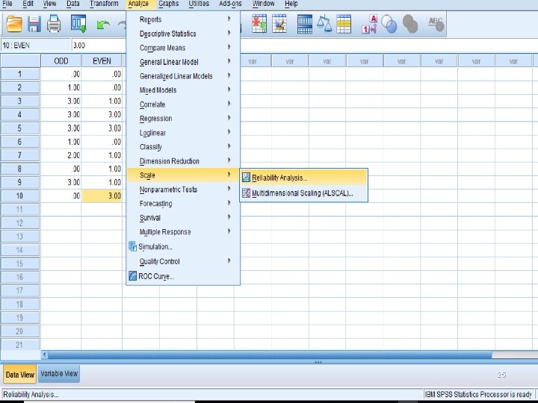The image size is (538, 403).
Task: Toggle the Value Labels toolbar icon
Action: (370, 24)
